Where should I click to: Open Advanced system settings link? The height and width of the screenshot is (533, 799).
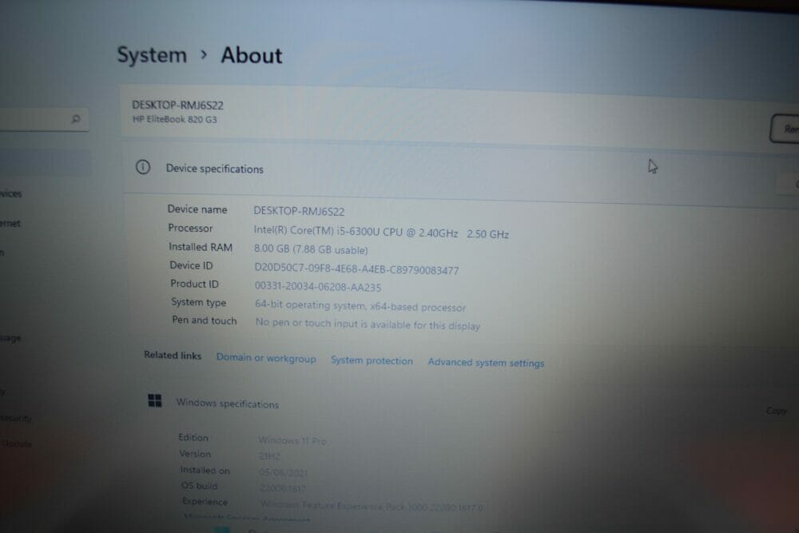(x=486, y=363)
